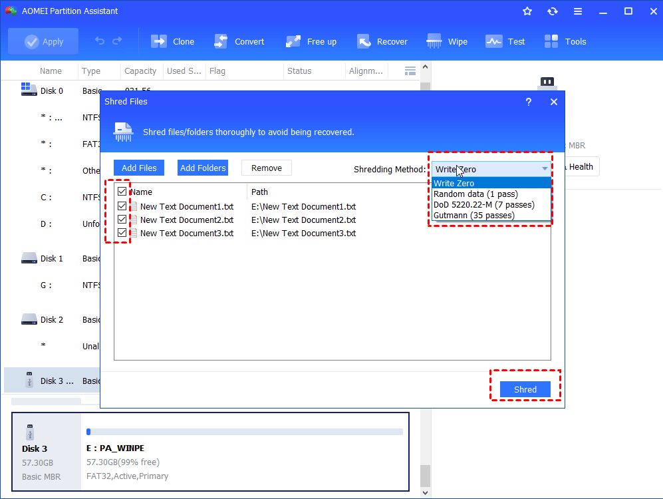
Task: Click the Shred button
Action: click(x=525, y=389)
